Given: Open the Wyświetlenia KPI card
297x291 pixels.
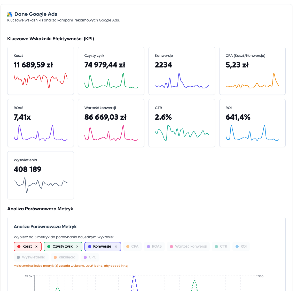Looking at the screenshot, I should (41, 175).
